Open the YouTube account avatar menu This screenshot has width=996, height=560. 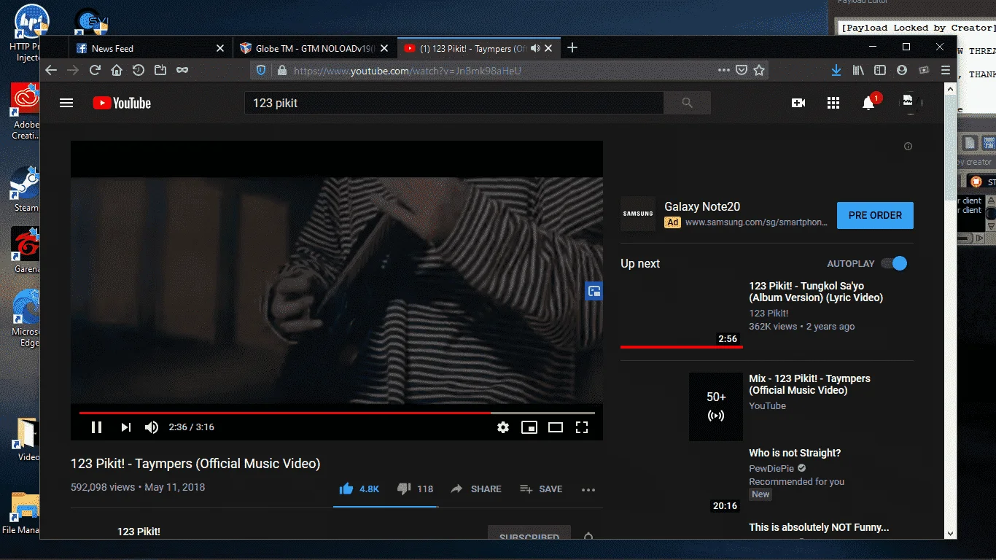point(909,103)
